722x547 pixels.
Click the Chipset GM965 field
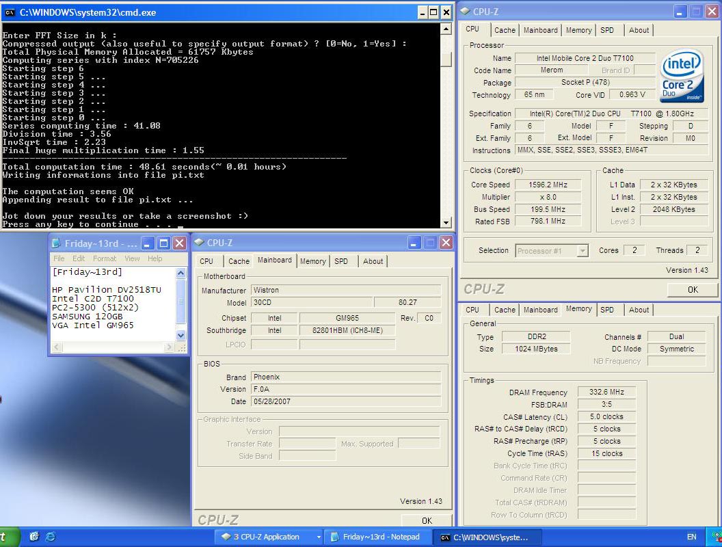347,318
